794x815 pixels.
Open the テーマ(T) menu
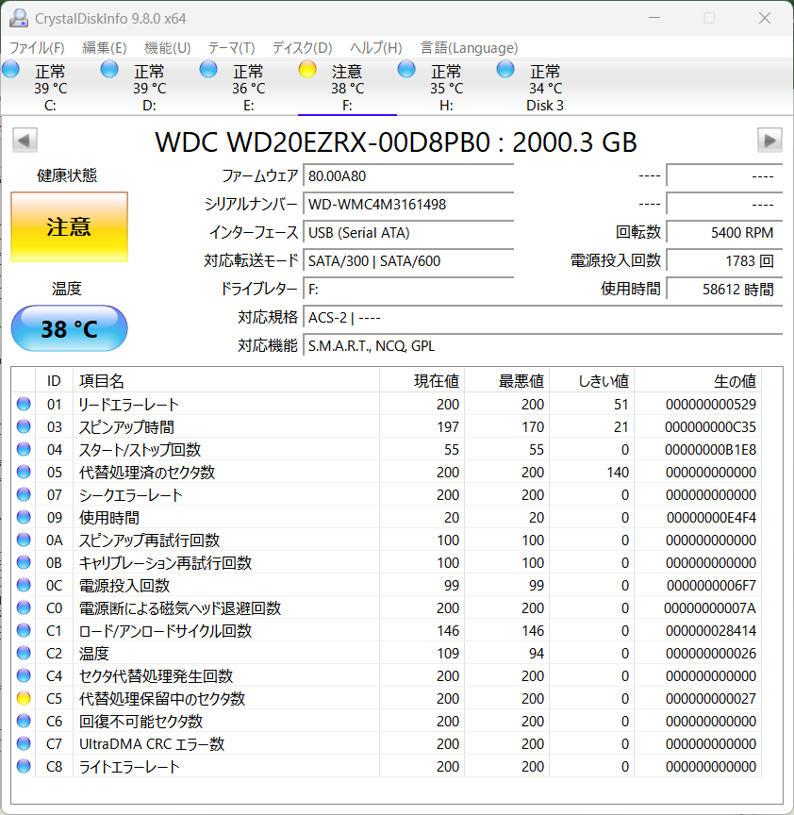pyautogui.click(x=231, y=47)
